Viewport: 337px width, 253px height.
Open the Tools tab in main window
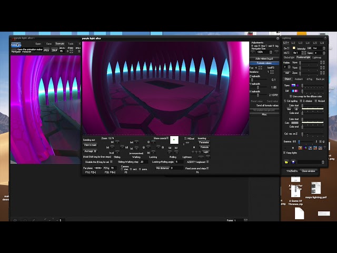point(71,44)
